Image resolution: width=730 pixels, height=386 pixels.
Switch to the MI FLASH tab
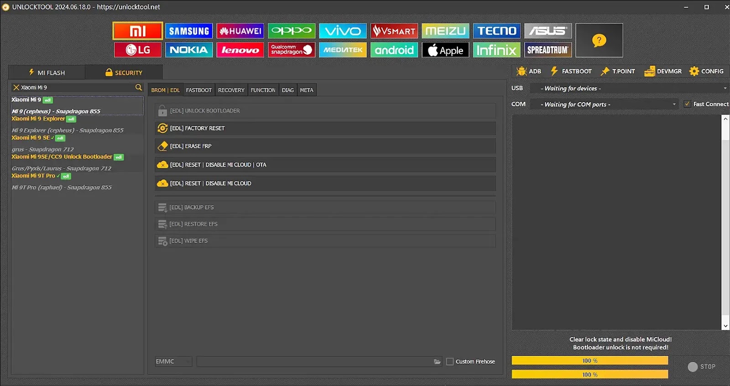tap(47, 73)
